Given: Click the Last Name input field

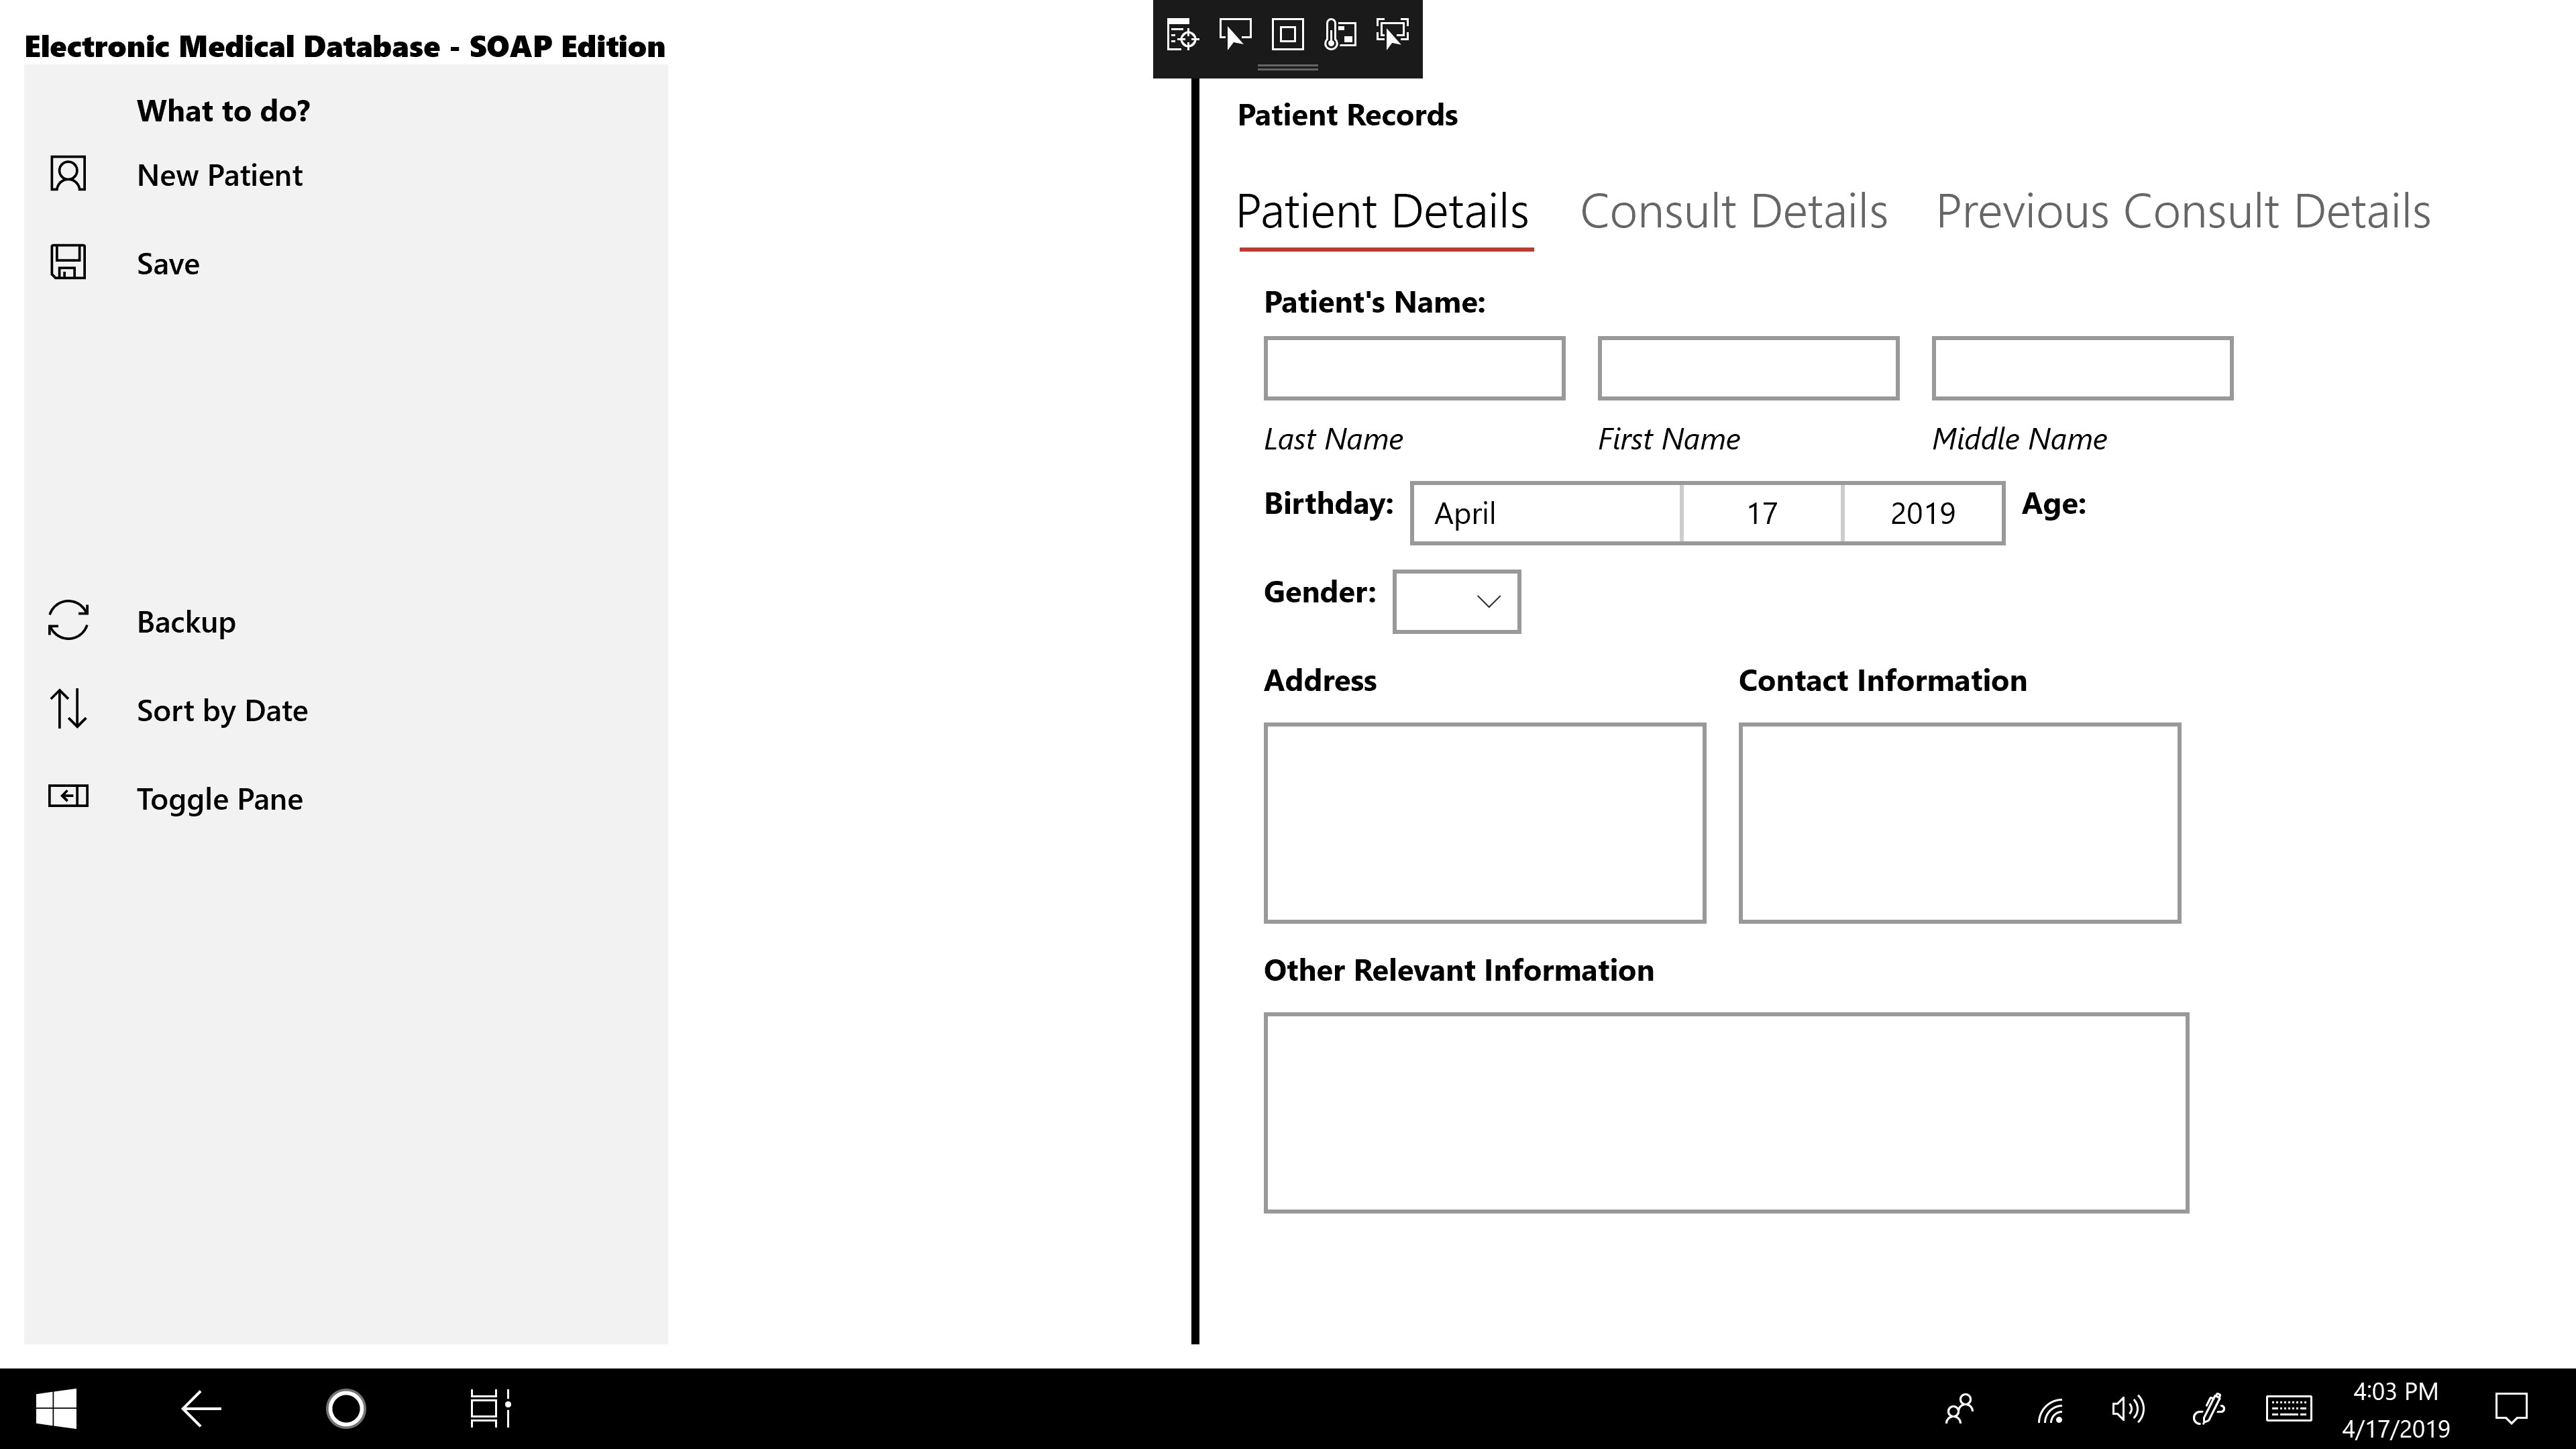Looking at the screenshot, I should [x=1413, y=369].
